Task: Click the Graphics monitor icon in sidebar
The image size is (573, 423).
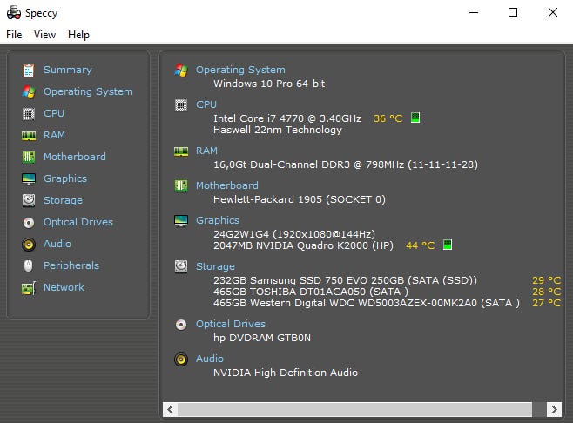Action: pos(29,179)
